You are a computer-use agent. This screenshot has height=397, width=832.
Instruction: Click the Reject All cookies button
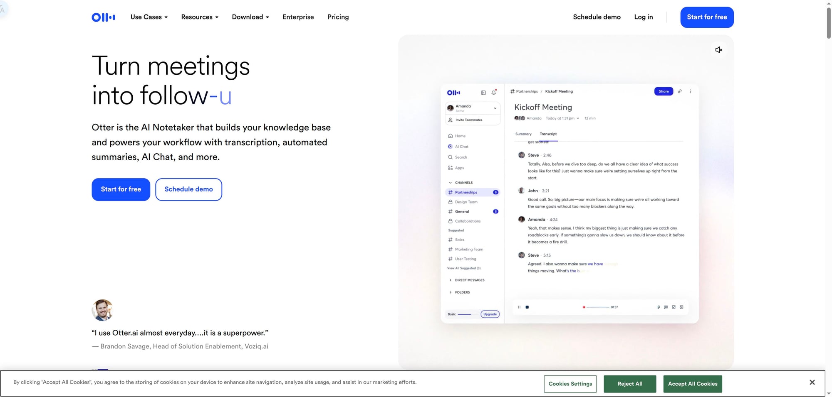[629, 384]
